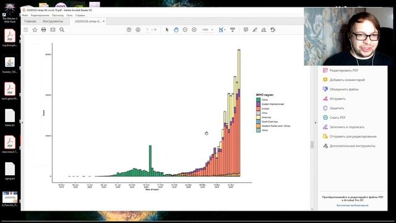The image size is (396, 223).
Task: Go to previous page with the up arrow
Action: coord(129,30)
